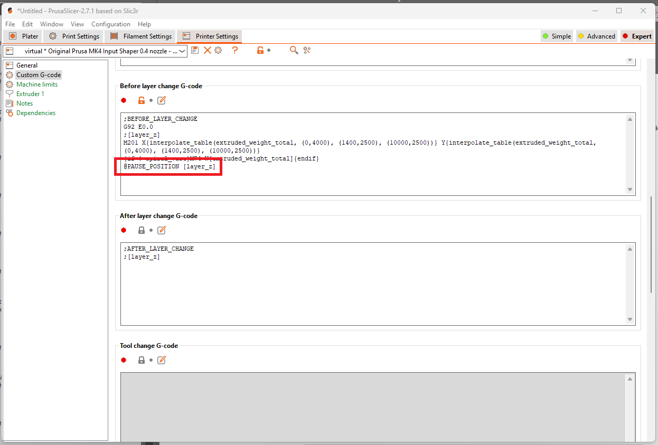Open edit dialog for After layer change G-code

tap(162, 230)
